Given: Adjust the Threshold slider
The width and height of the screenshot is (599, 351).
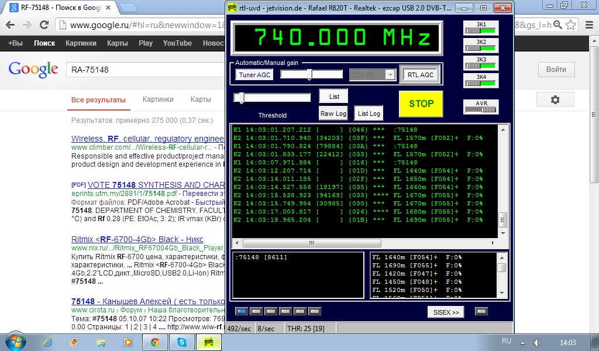Looking at the screenshot, I should 242,98.
